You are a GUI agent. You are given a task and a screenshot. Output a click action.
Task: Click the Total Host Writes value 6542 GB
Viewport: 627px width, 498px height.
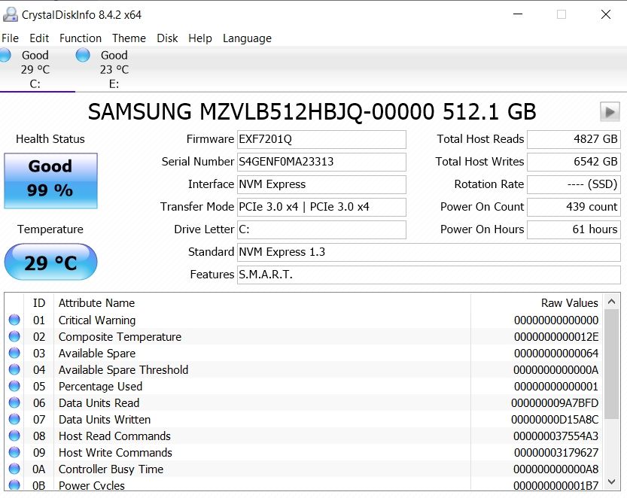coord(574,162)
